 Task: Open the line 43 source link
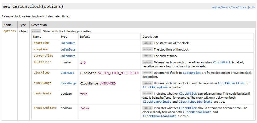(253, 7)
